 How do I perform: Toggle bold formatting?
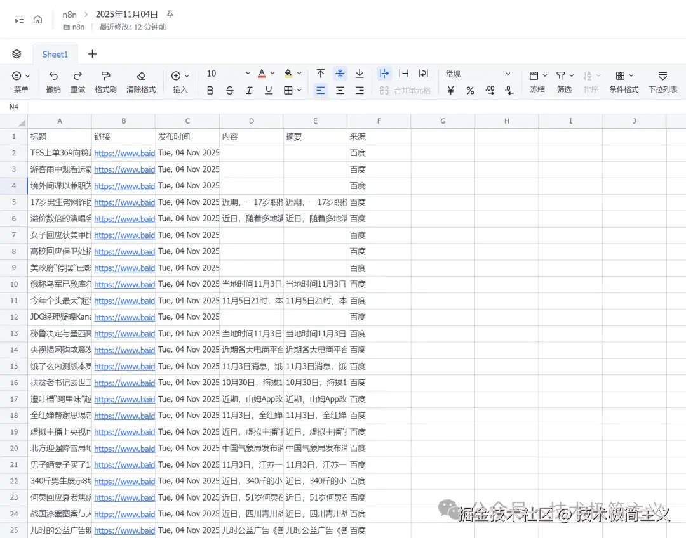210,91
